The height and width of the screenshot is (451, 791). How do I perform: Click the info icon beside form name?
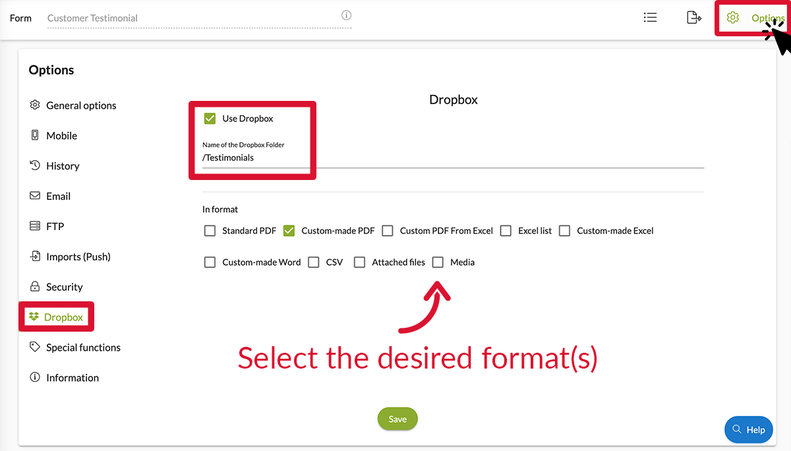click(346, 15)
